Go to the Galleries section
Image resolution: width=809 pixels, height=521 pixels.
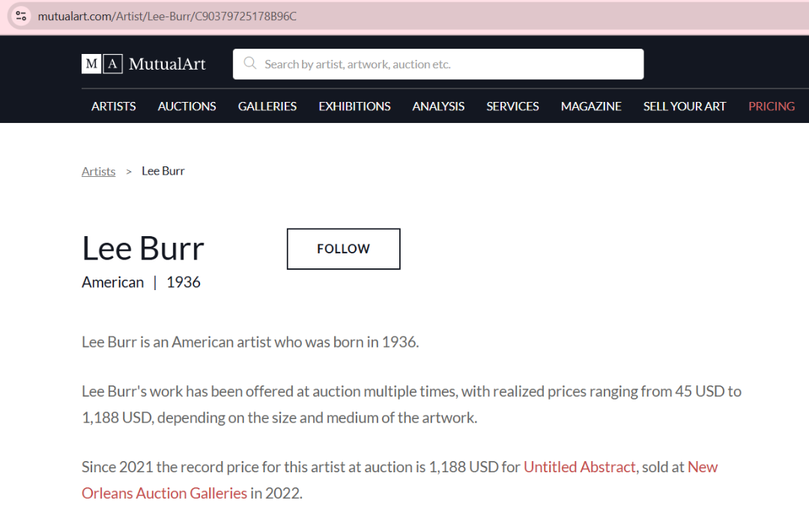[267, 106]
